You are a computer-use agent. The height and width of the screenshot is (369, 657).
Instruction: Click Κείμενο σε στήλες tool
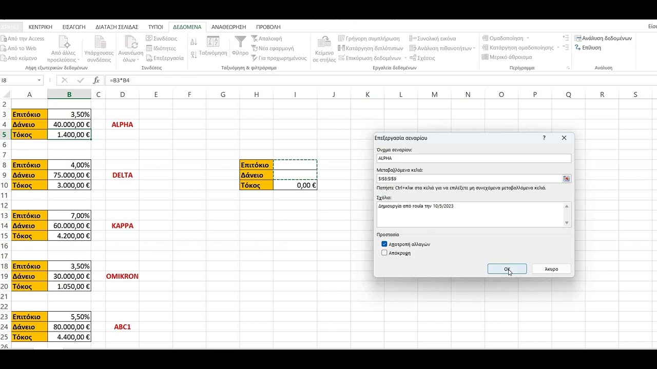pos(324,49)
